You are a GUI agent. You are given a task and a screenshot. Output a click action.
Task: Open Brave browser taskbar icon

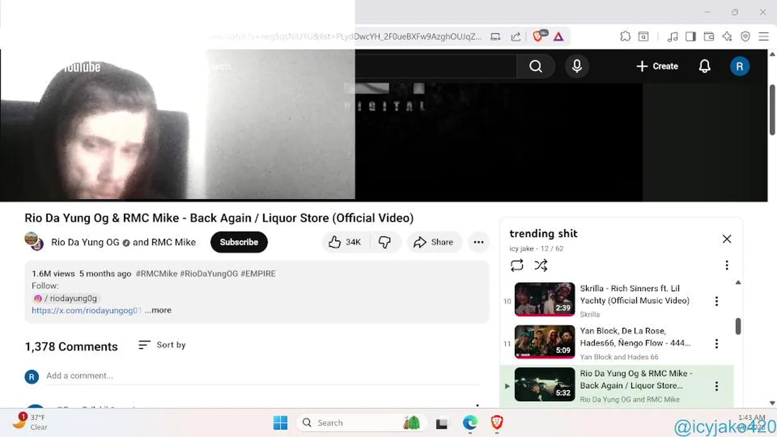(x=497, y=422)
